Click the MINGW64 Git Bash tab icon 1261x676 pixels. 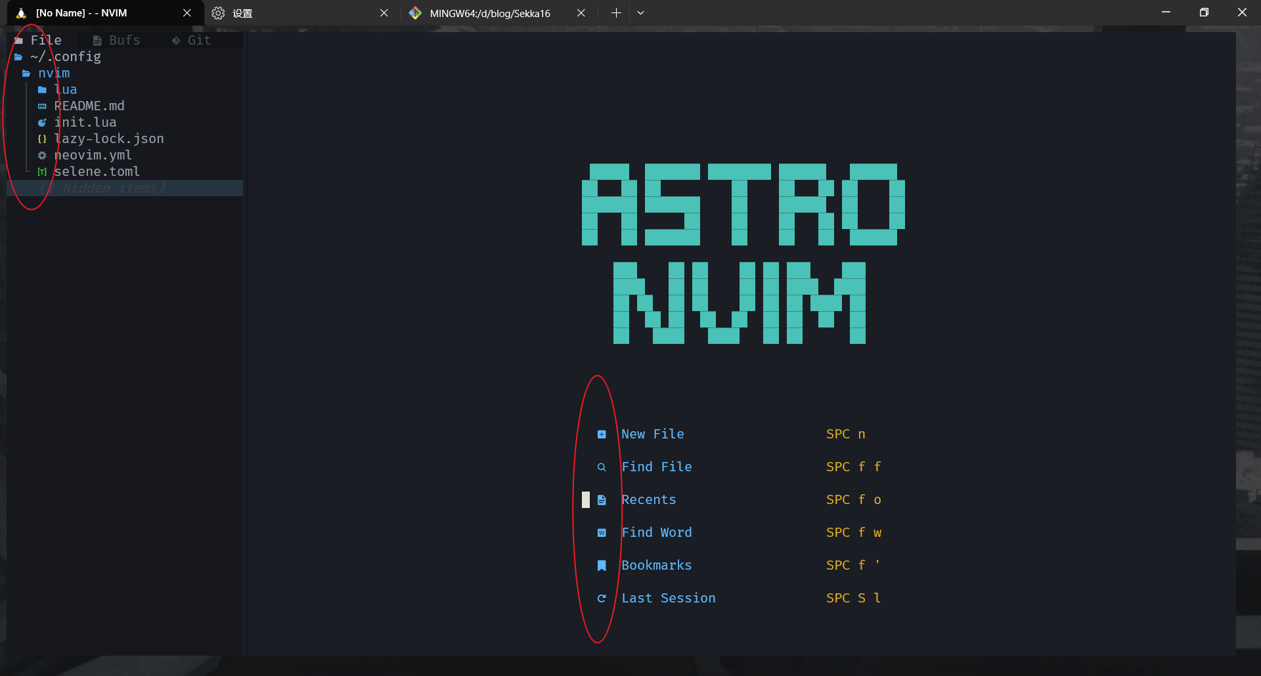(415, 13)
